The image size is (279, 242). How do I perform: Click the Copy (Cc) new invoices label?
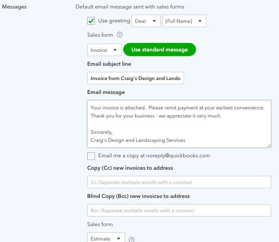tap(130, 168)
